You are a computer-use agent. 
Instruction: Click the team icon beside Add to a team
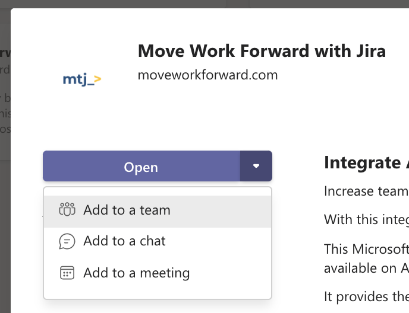pos(67,210)
